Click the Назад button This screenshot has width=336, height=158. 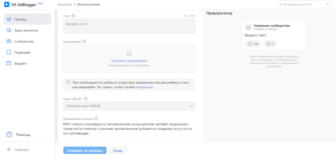[118, 150]
